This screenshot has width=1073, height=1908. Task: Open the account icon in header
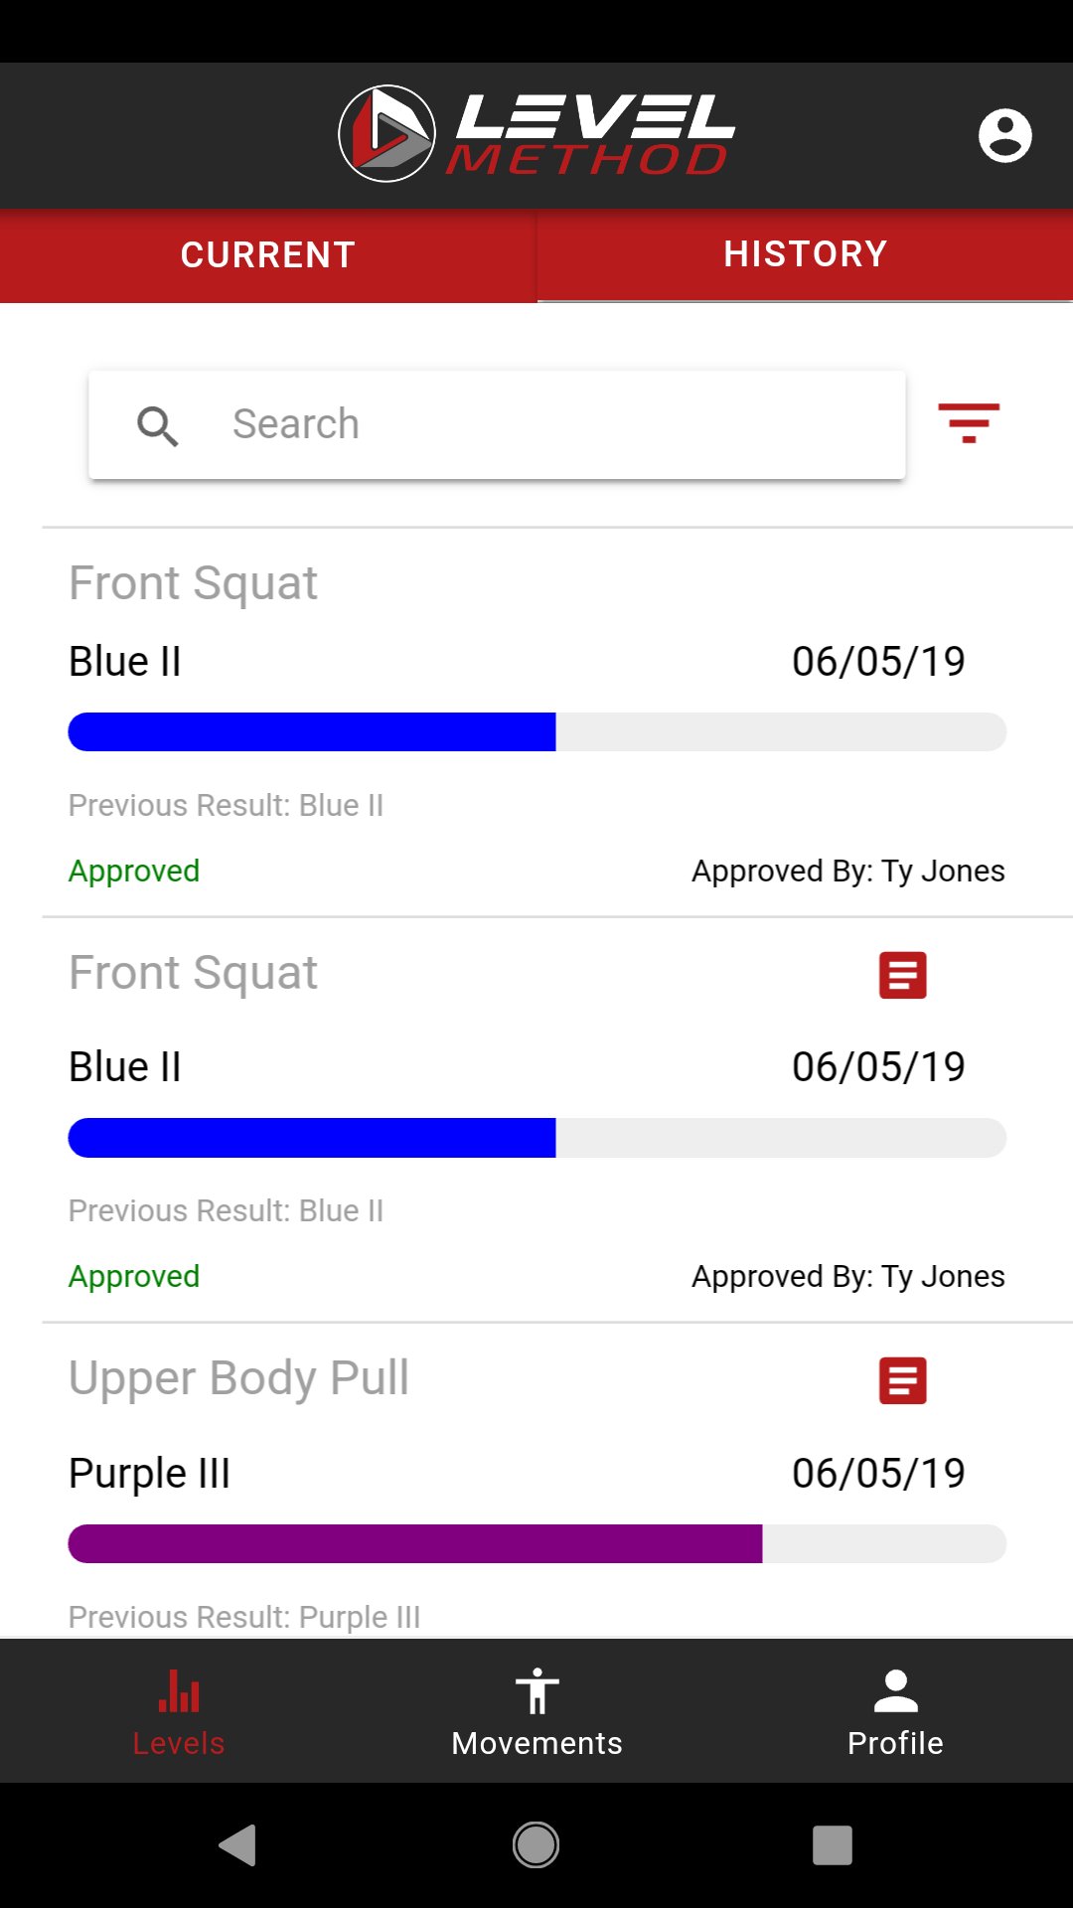coord(1004,135)
